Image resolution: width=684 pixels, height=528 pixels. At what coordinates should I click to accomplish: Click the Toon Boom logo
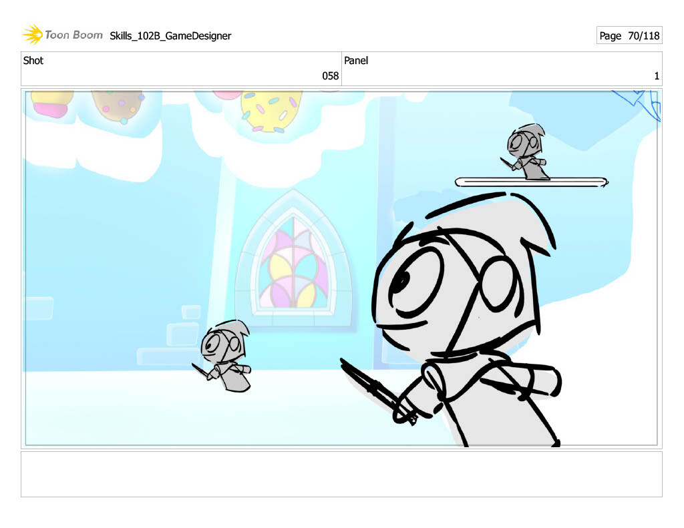62,35
